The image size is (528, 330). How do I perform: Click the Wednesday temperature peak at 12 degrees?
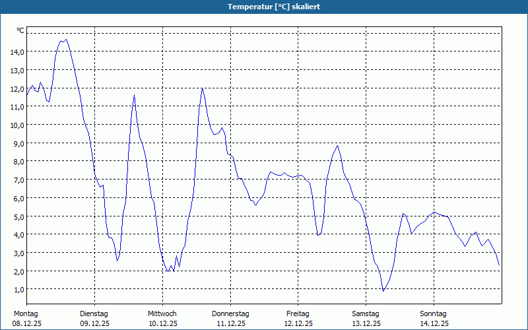click(202, 88)
